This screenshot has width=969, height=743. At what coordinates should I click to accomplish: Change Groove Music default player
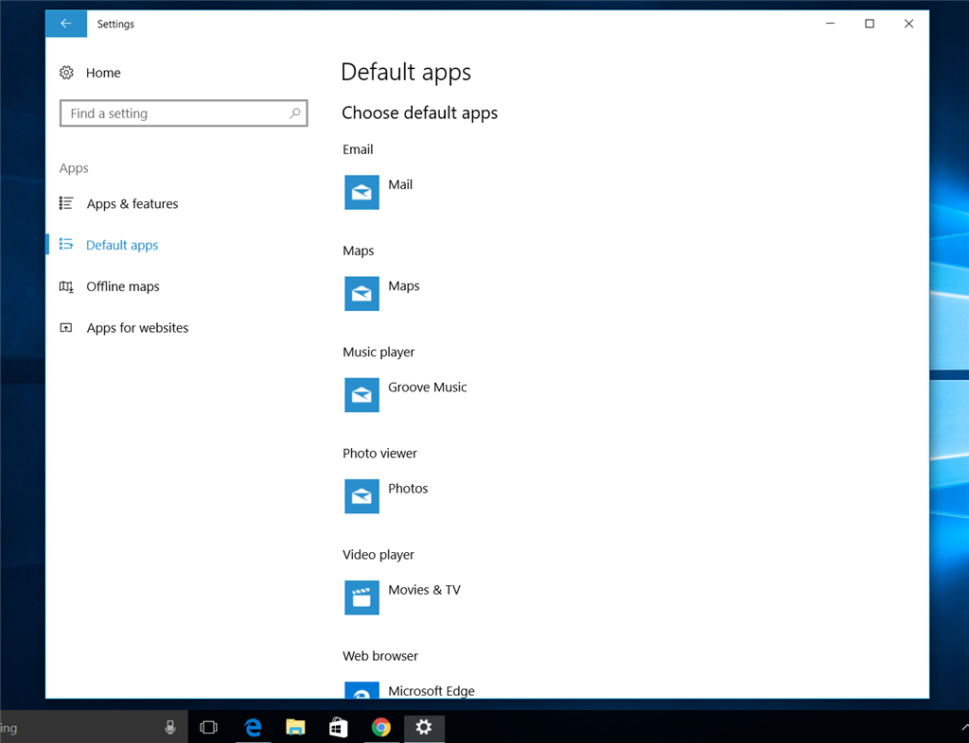tap(427, 387)
